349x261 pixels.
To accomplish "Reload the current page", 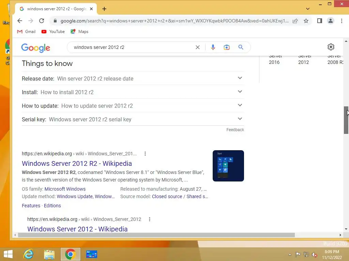I will [x=42, y=21].
